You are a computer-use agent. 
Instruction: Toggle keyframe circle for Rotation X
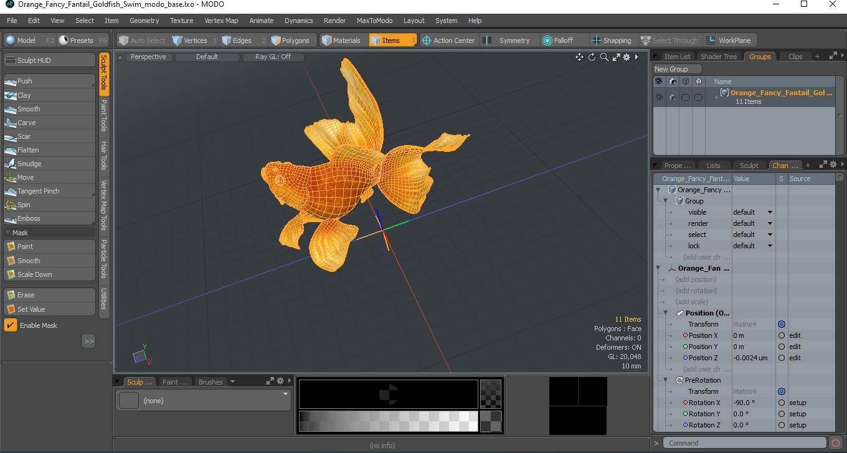pyautogui.click(x=781, y=403)
